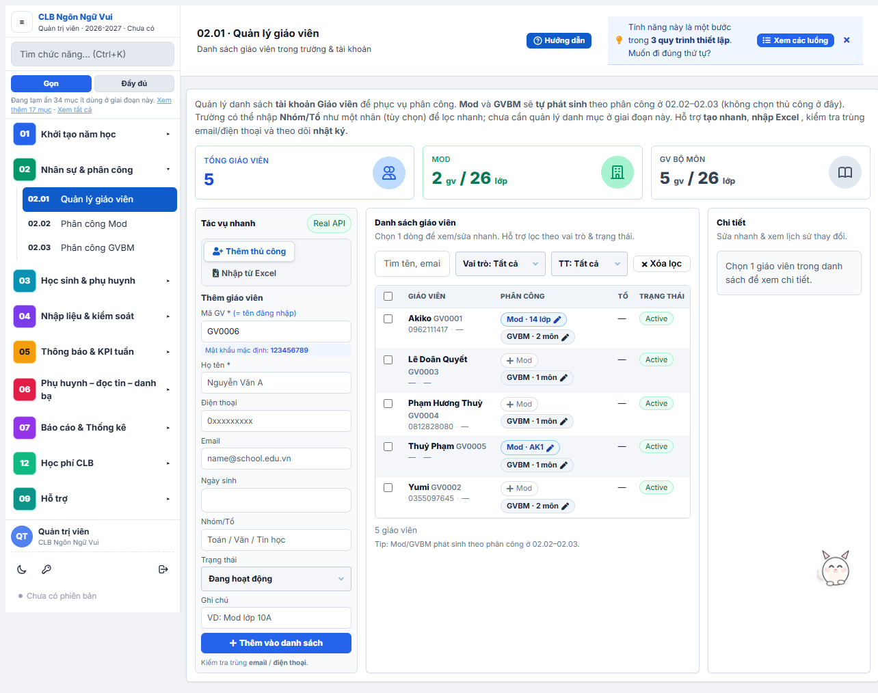Tick the checkbox for Thuỷ Phạm
This screenshot has height=693, width=878.
(388, 446)
